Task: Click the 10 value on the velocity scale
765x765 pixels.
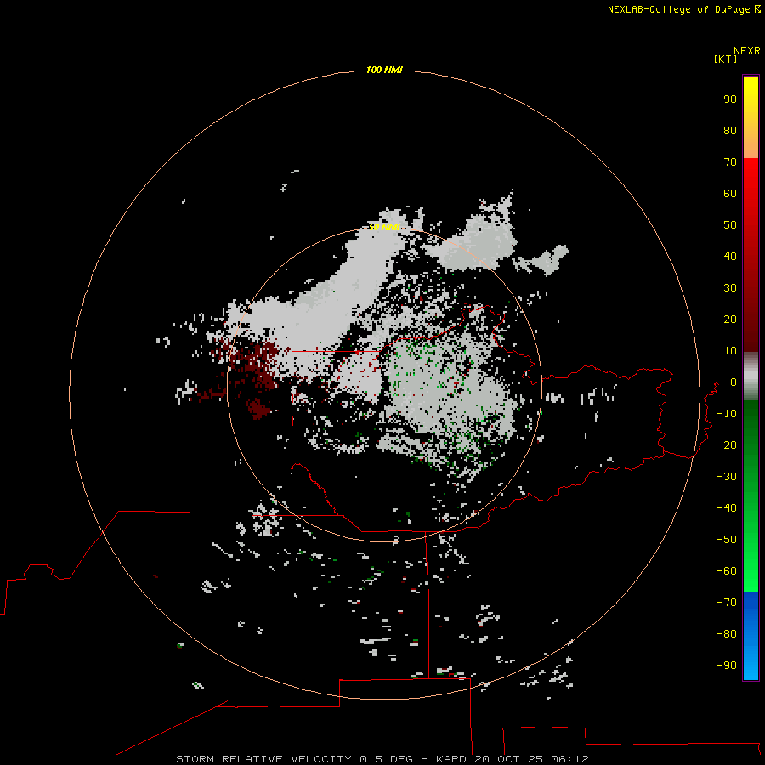Action: point(730,351)
